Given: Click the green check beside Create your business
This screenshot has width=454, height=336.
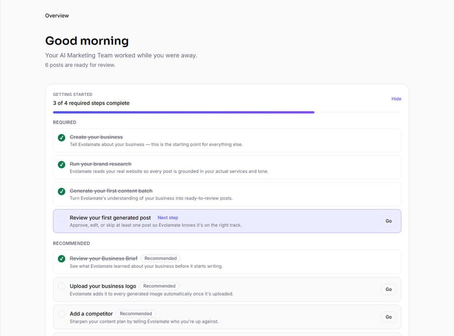Looking at the screenshot, I should tap(61, 138).
